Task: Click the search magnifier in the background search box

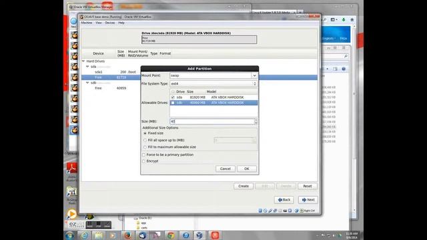Action: pyautogui.click(x=346, y=56)
